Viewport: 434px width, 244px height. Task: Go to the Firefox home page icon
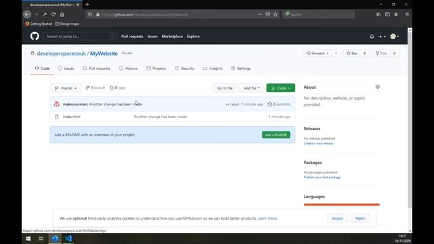click(x=62, y=14)
